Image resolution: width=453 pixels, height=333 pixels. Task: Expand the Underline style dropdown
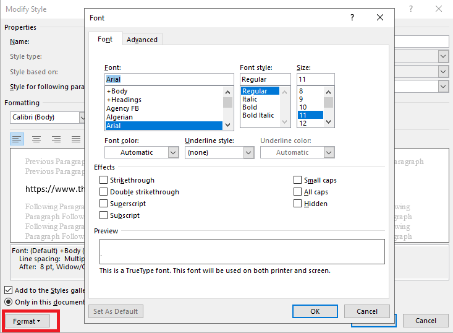(x=219, y=152)
